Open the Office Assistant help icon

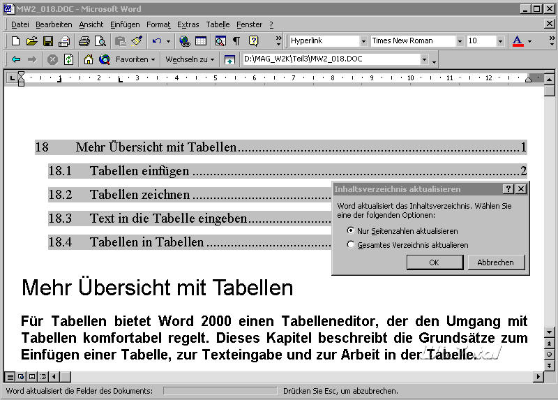[253, 41]
